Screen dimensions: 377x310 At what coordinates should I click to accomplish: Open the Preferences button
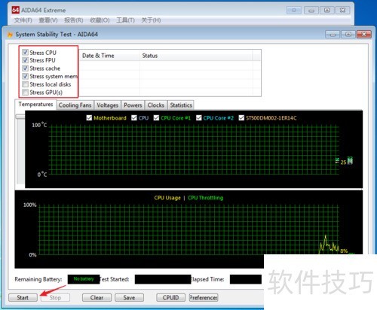(x=204, y=298)
